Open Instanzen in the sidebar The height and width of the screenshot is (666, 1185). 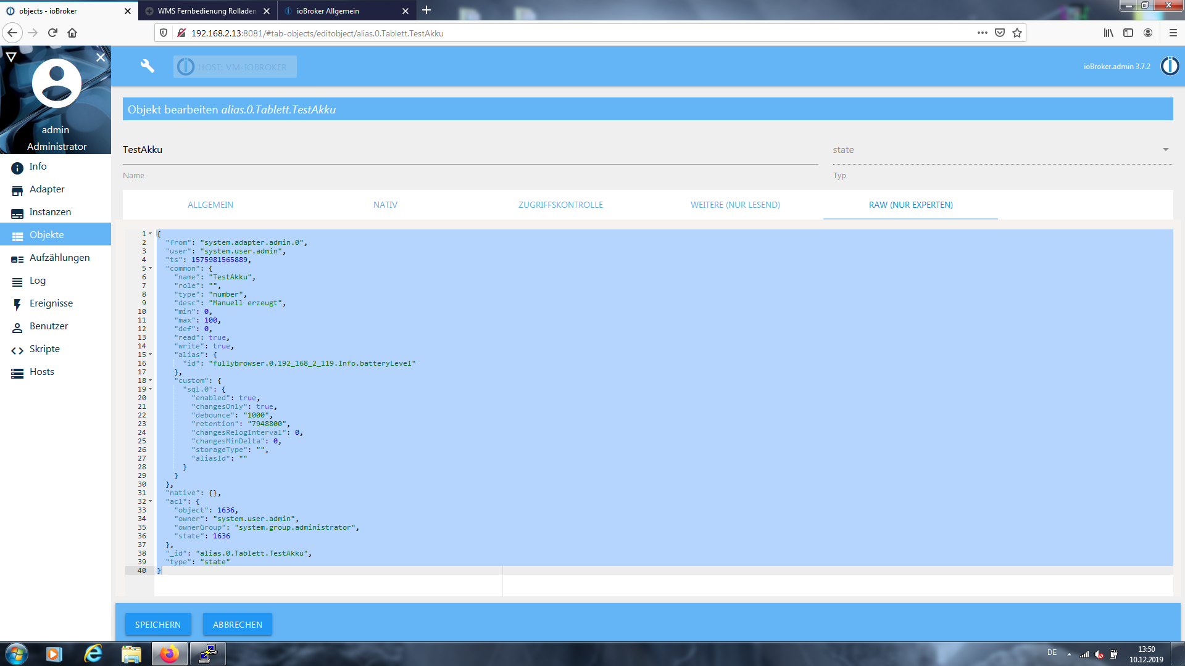(50, 212)
